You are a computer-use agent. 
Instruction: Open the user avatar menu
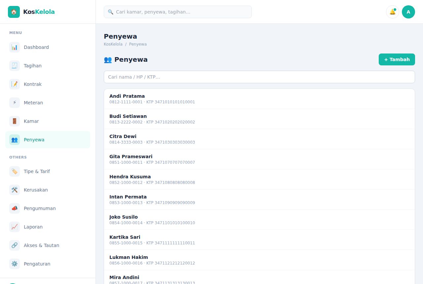(x=408, y=12)
